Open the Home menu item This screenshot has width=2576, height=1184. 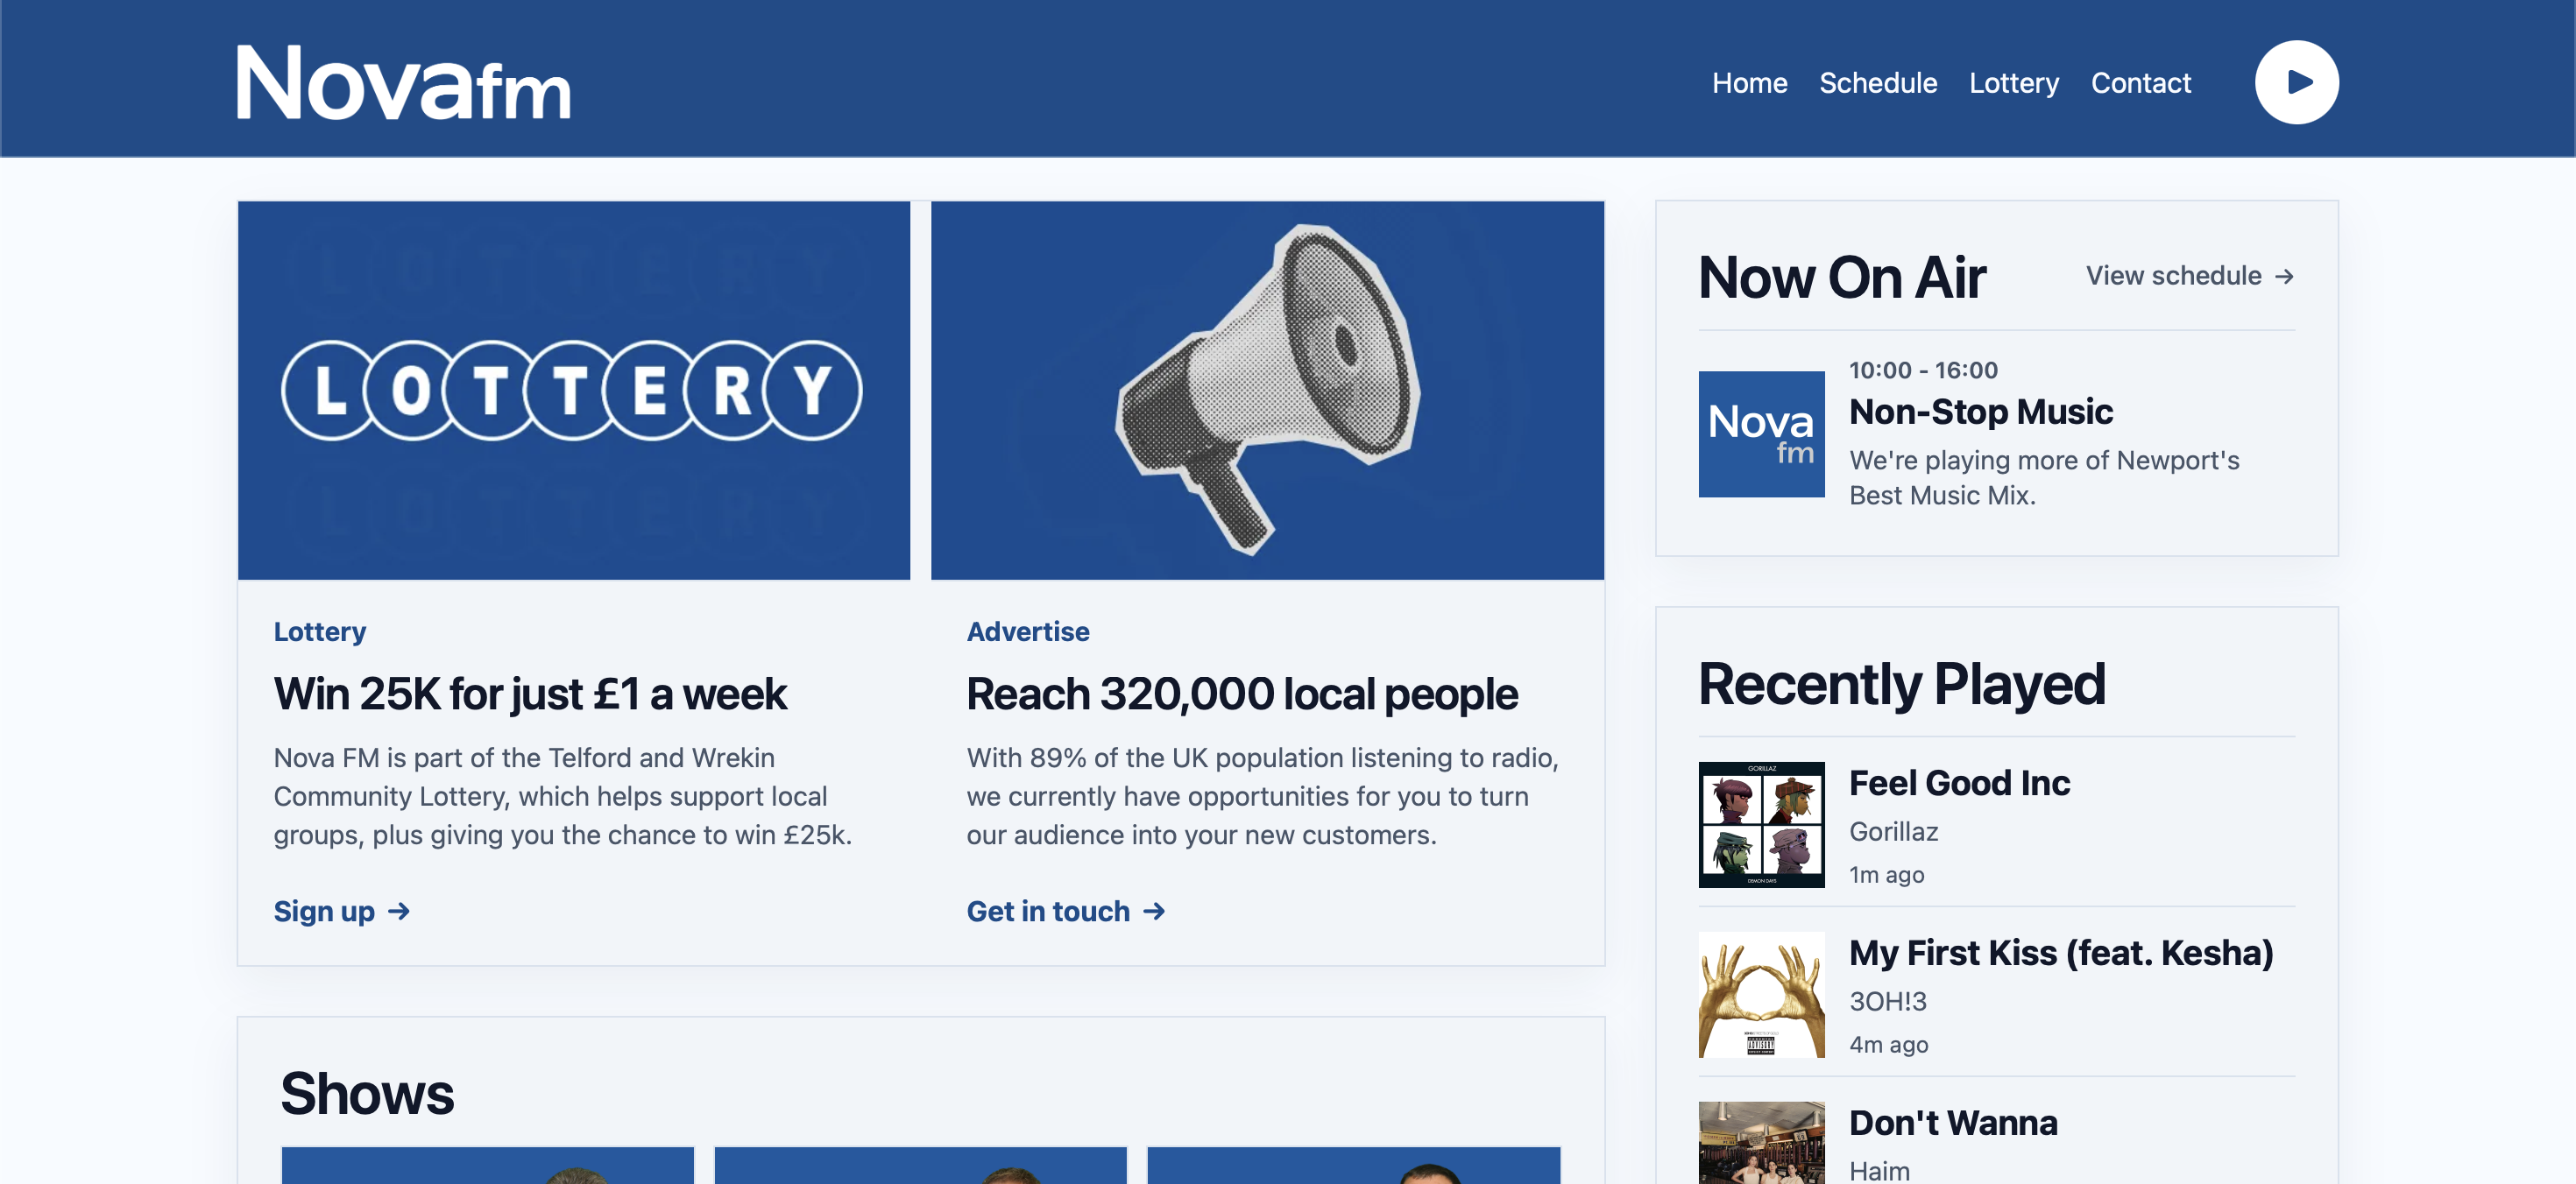[1749, 83]
